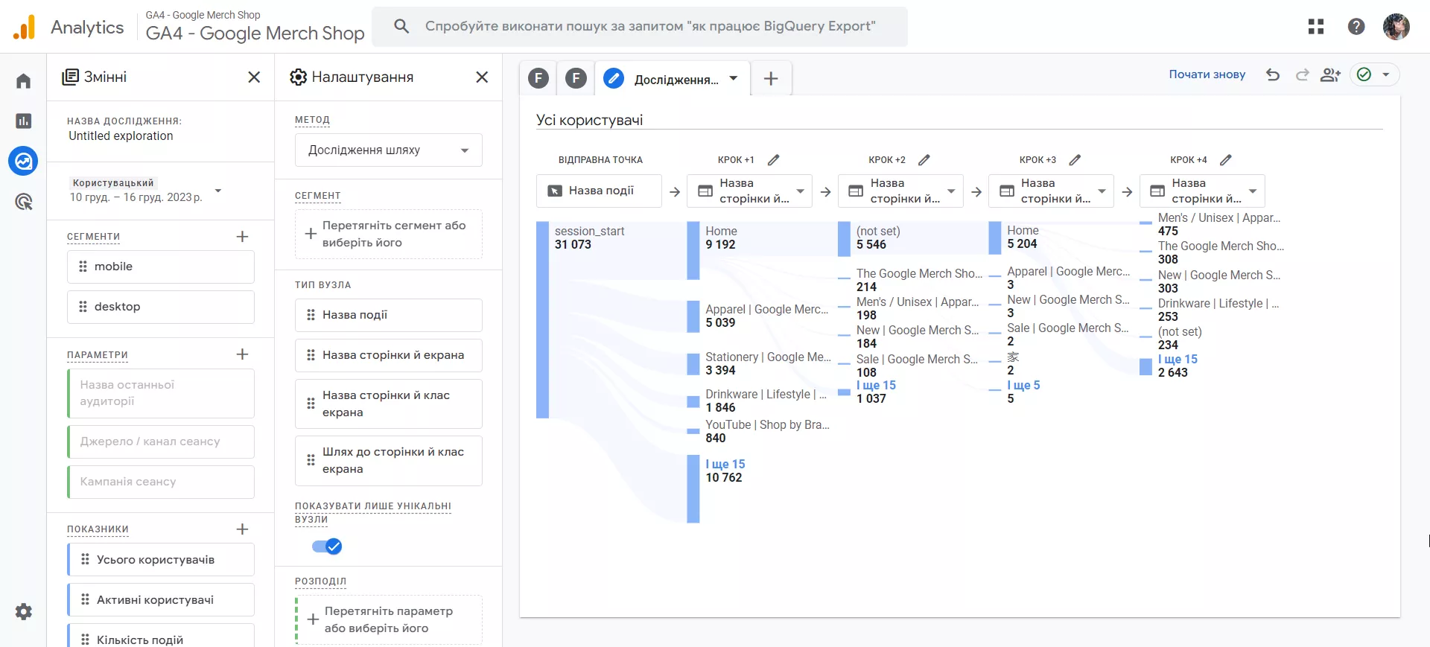
Task: Edit КРОК +1 pencil icon
Action: click(x=774, y=160)
